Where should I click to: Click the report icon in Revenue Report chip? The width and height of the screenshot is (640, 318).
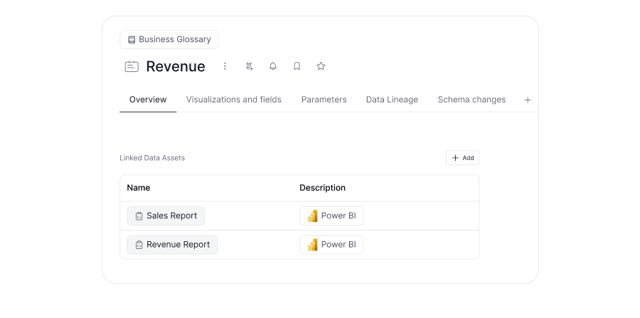coord(139,245)
